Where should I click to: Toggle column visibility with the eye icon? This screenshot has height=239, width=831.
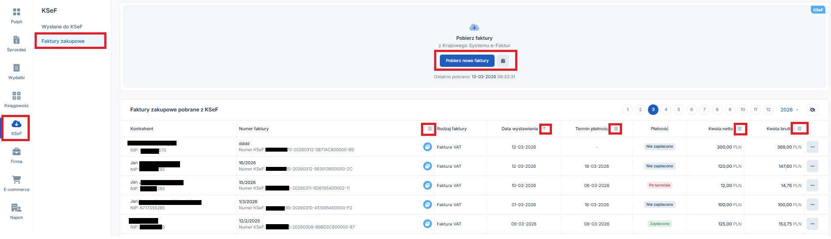[x=812, y=110]
